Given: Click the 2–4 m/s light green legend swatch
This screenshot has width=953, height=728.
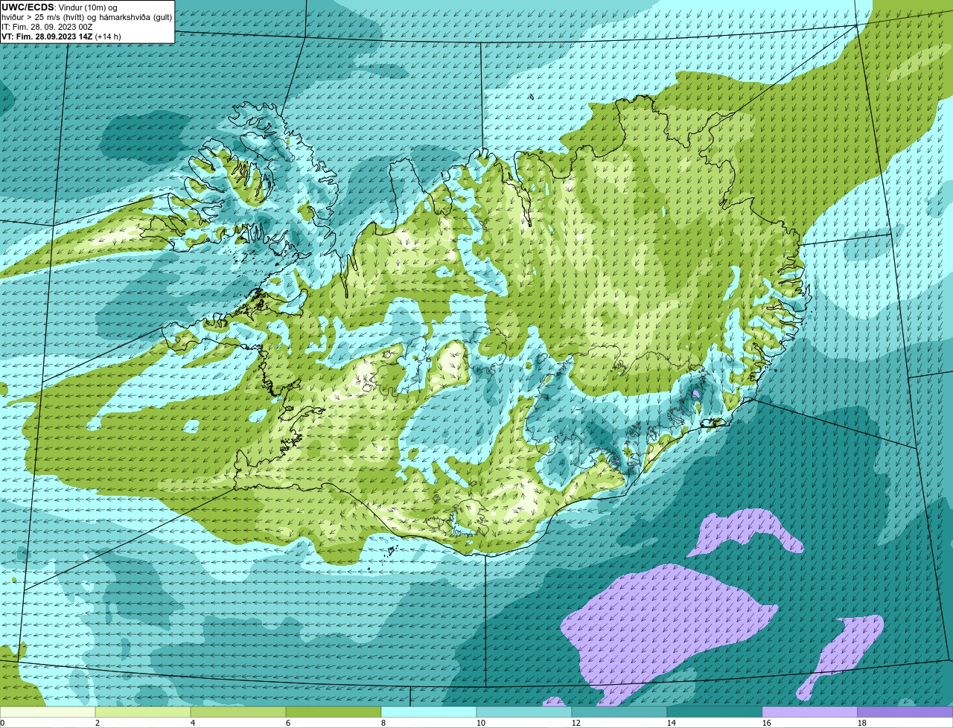Looking at the screenshot, I should tap(143, 712).
